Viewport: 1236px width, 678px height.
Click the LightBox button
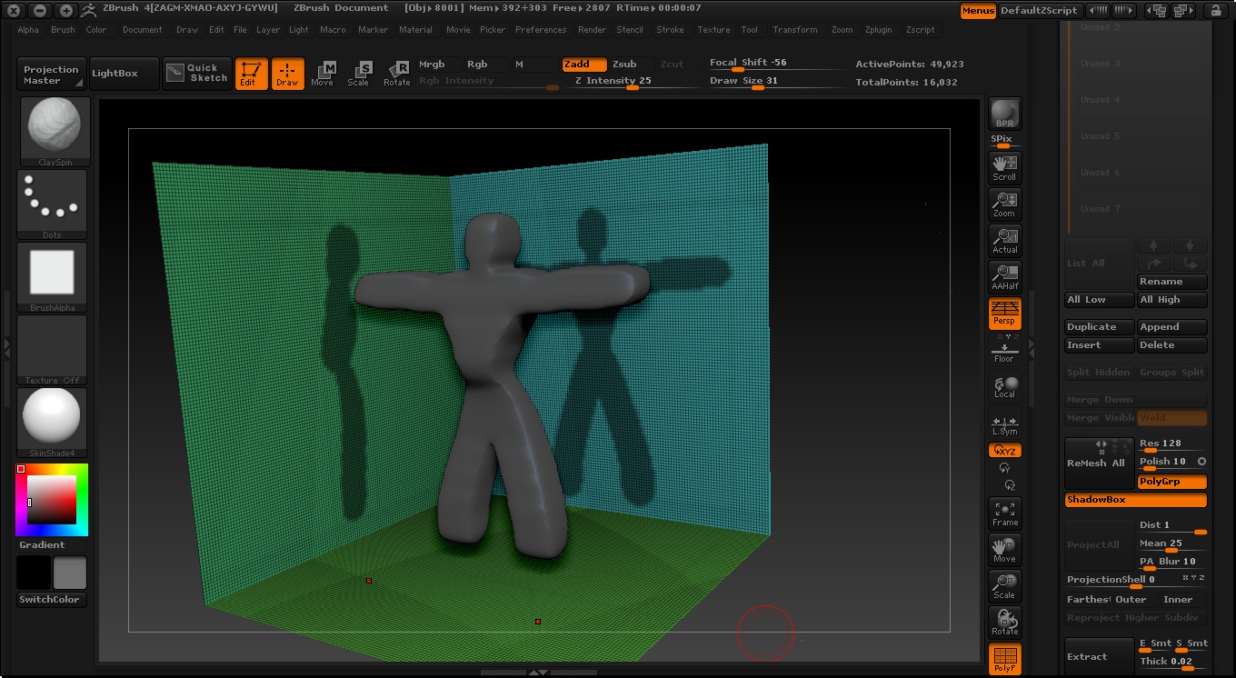[115, 74]
